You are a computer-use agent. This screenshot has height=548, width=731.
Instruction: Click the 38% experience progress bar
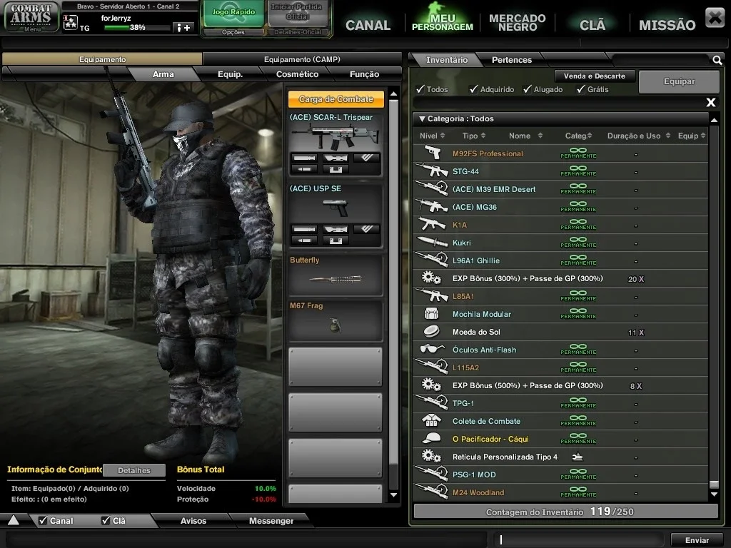tap(136, 28)
